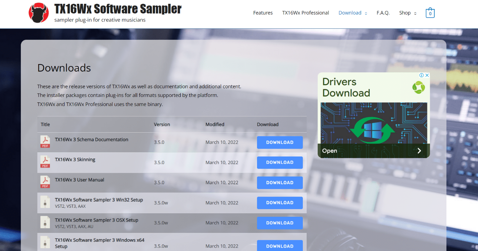Image resolution: width=478 pixels, height=251 pixels.
Task: Click the Modified column header
Action: (x=215, y=124)
